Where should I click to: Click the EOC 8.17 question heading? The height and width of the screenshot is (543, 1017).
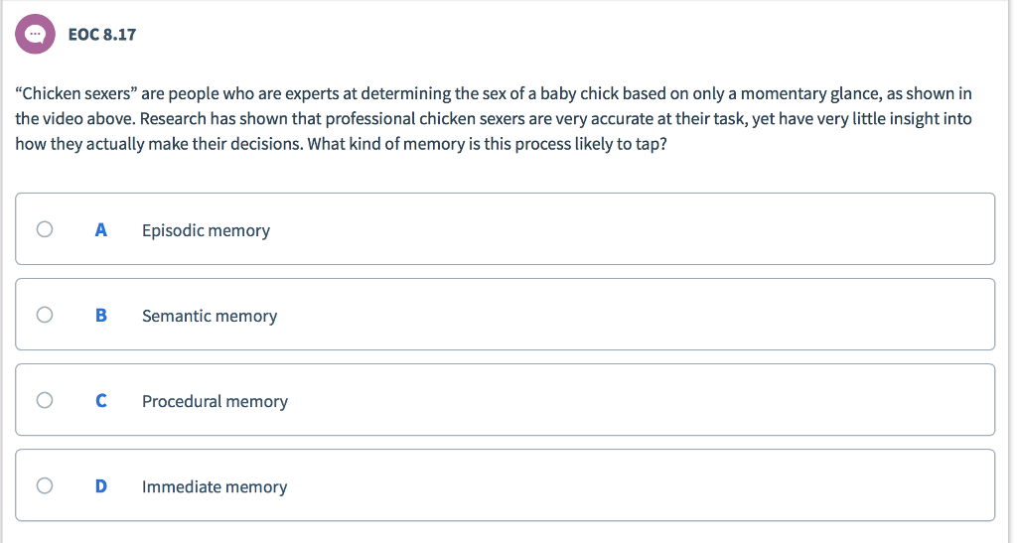pos(102,35)
